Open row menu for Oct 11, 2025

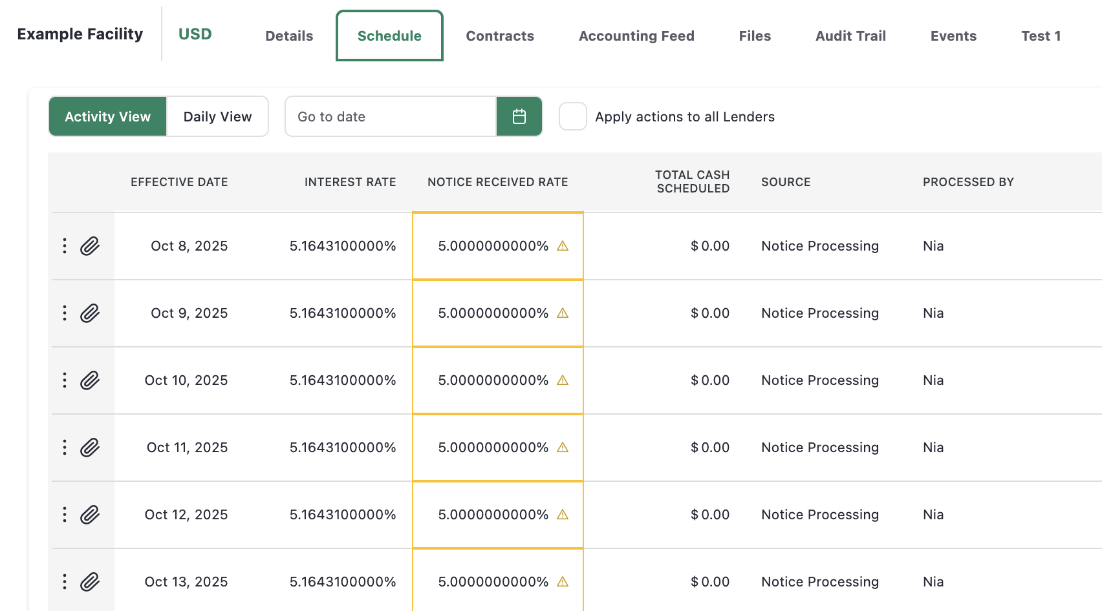point(65,447)
